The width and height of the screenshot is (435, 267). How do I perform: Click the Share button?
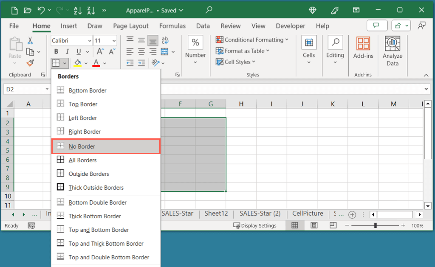[398, 25]
